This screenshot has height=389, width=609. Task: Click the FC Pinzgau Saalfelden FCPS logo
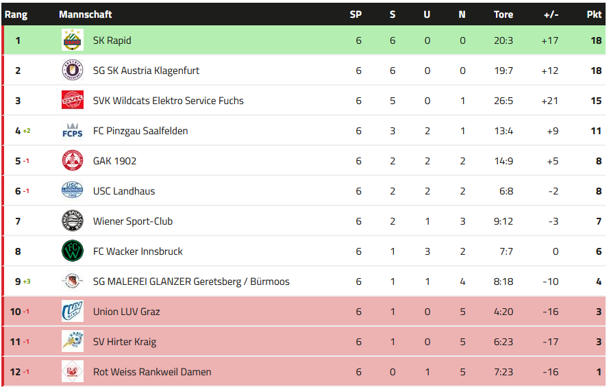[72, 131]
